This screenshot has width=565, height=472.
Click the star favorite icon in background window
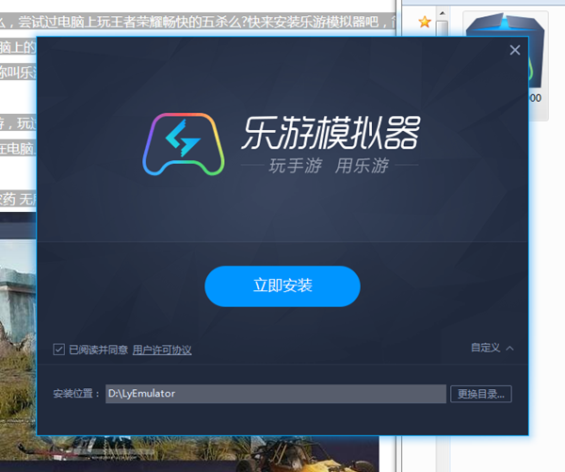tap(425, 22)
